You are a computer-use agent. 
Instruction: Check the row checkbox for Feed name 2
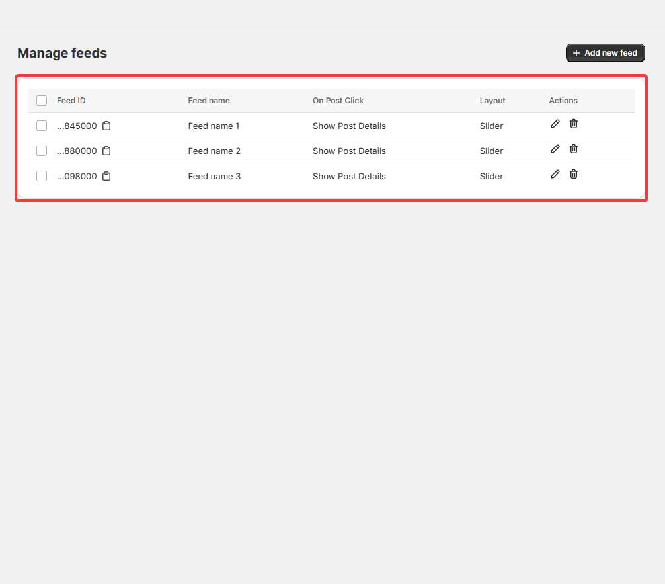pos(42,151)
